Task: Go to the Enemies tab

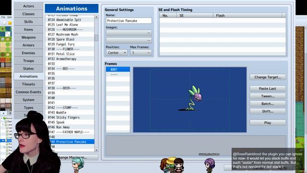Action: (x=28, y=53)
